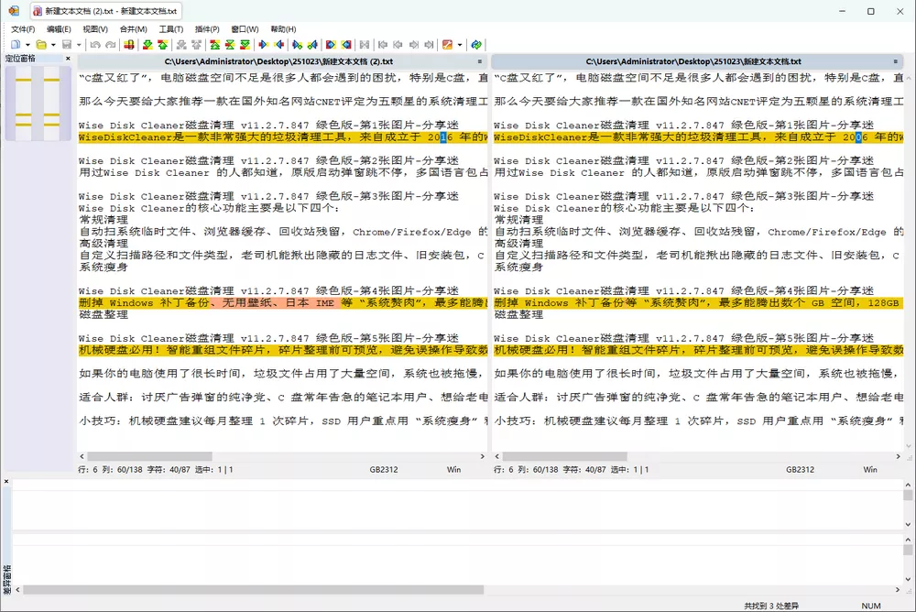Image resolution: width=916 pixels, height=612 pixels.
Task: Copy the current difference to the right pane
Action: pyautogui.click(x=263, y=44)
